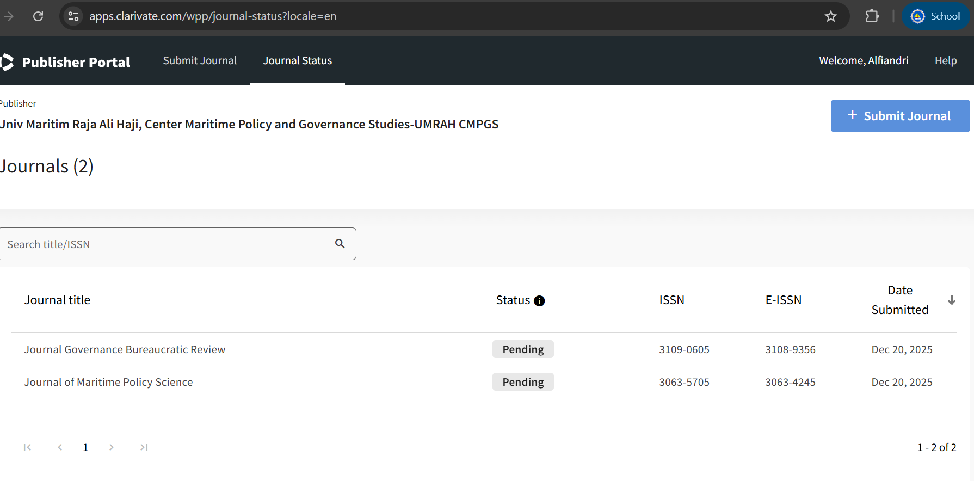974x481 pixels.
Task: Open the site information icon in address bar
Action: click(x=73, y=16)
